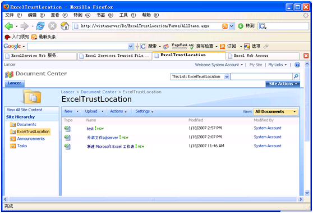Click the Lancer breadcrumb link
The width and height of the screenshot is (313, 213).
(67, 92)
